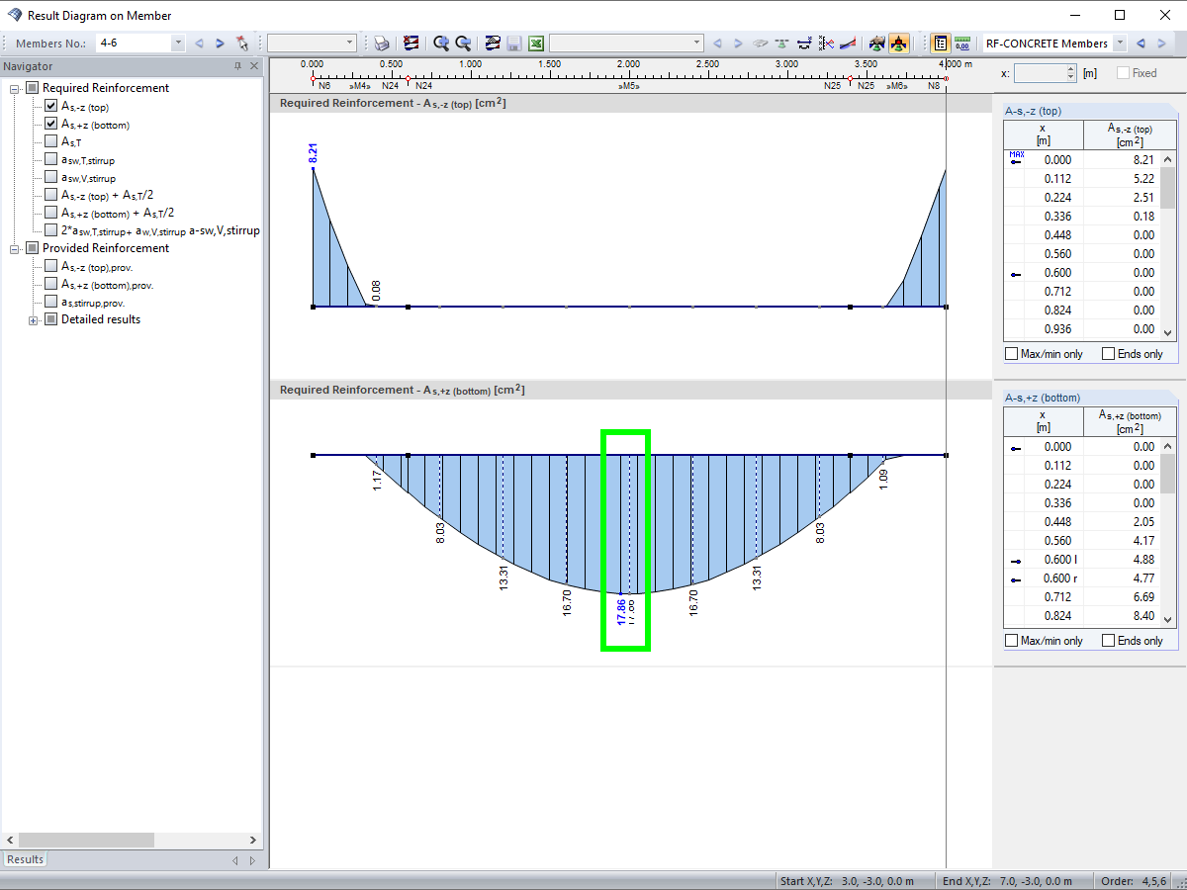1187x890 pixels.
Task: Switch to the Results tab
Action: tap(24, 858)
